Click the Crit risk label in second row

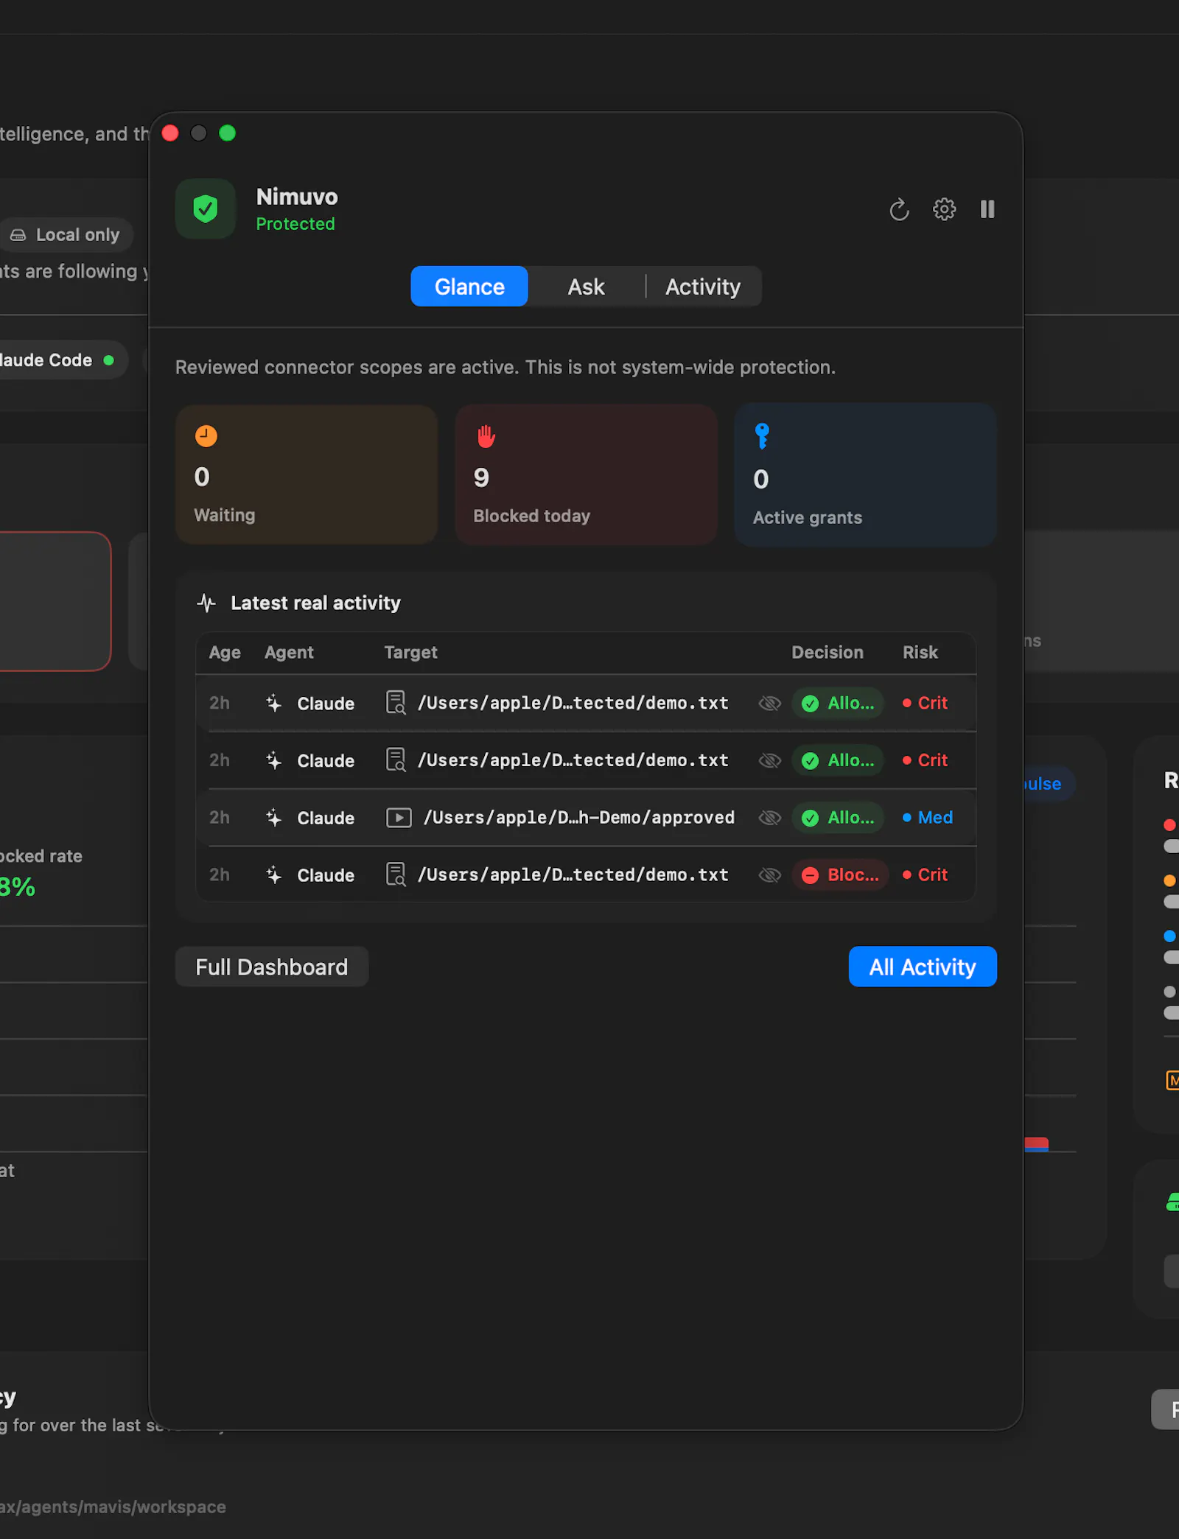click(926, 761)
